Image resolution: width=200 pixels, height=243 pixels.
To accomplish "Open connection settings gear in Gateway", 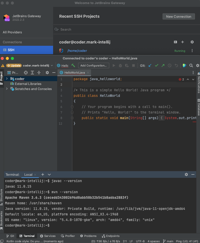I will tap(192, 42).
